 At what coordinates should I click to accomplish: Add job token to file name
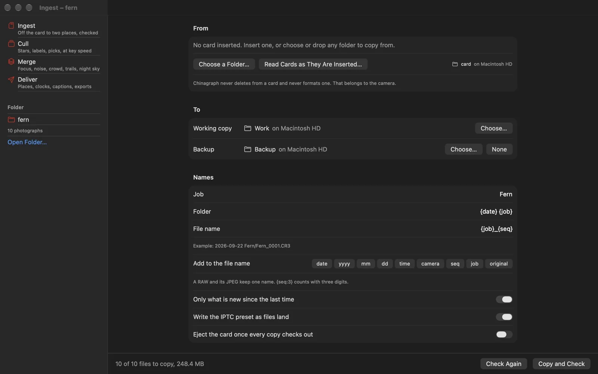coord(474,264)
